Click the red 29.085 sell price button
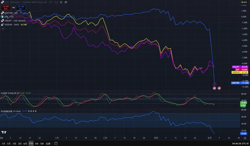The width and height of the screenshot is (250, 146). pyautogui.click(x=6, y=7)
